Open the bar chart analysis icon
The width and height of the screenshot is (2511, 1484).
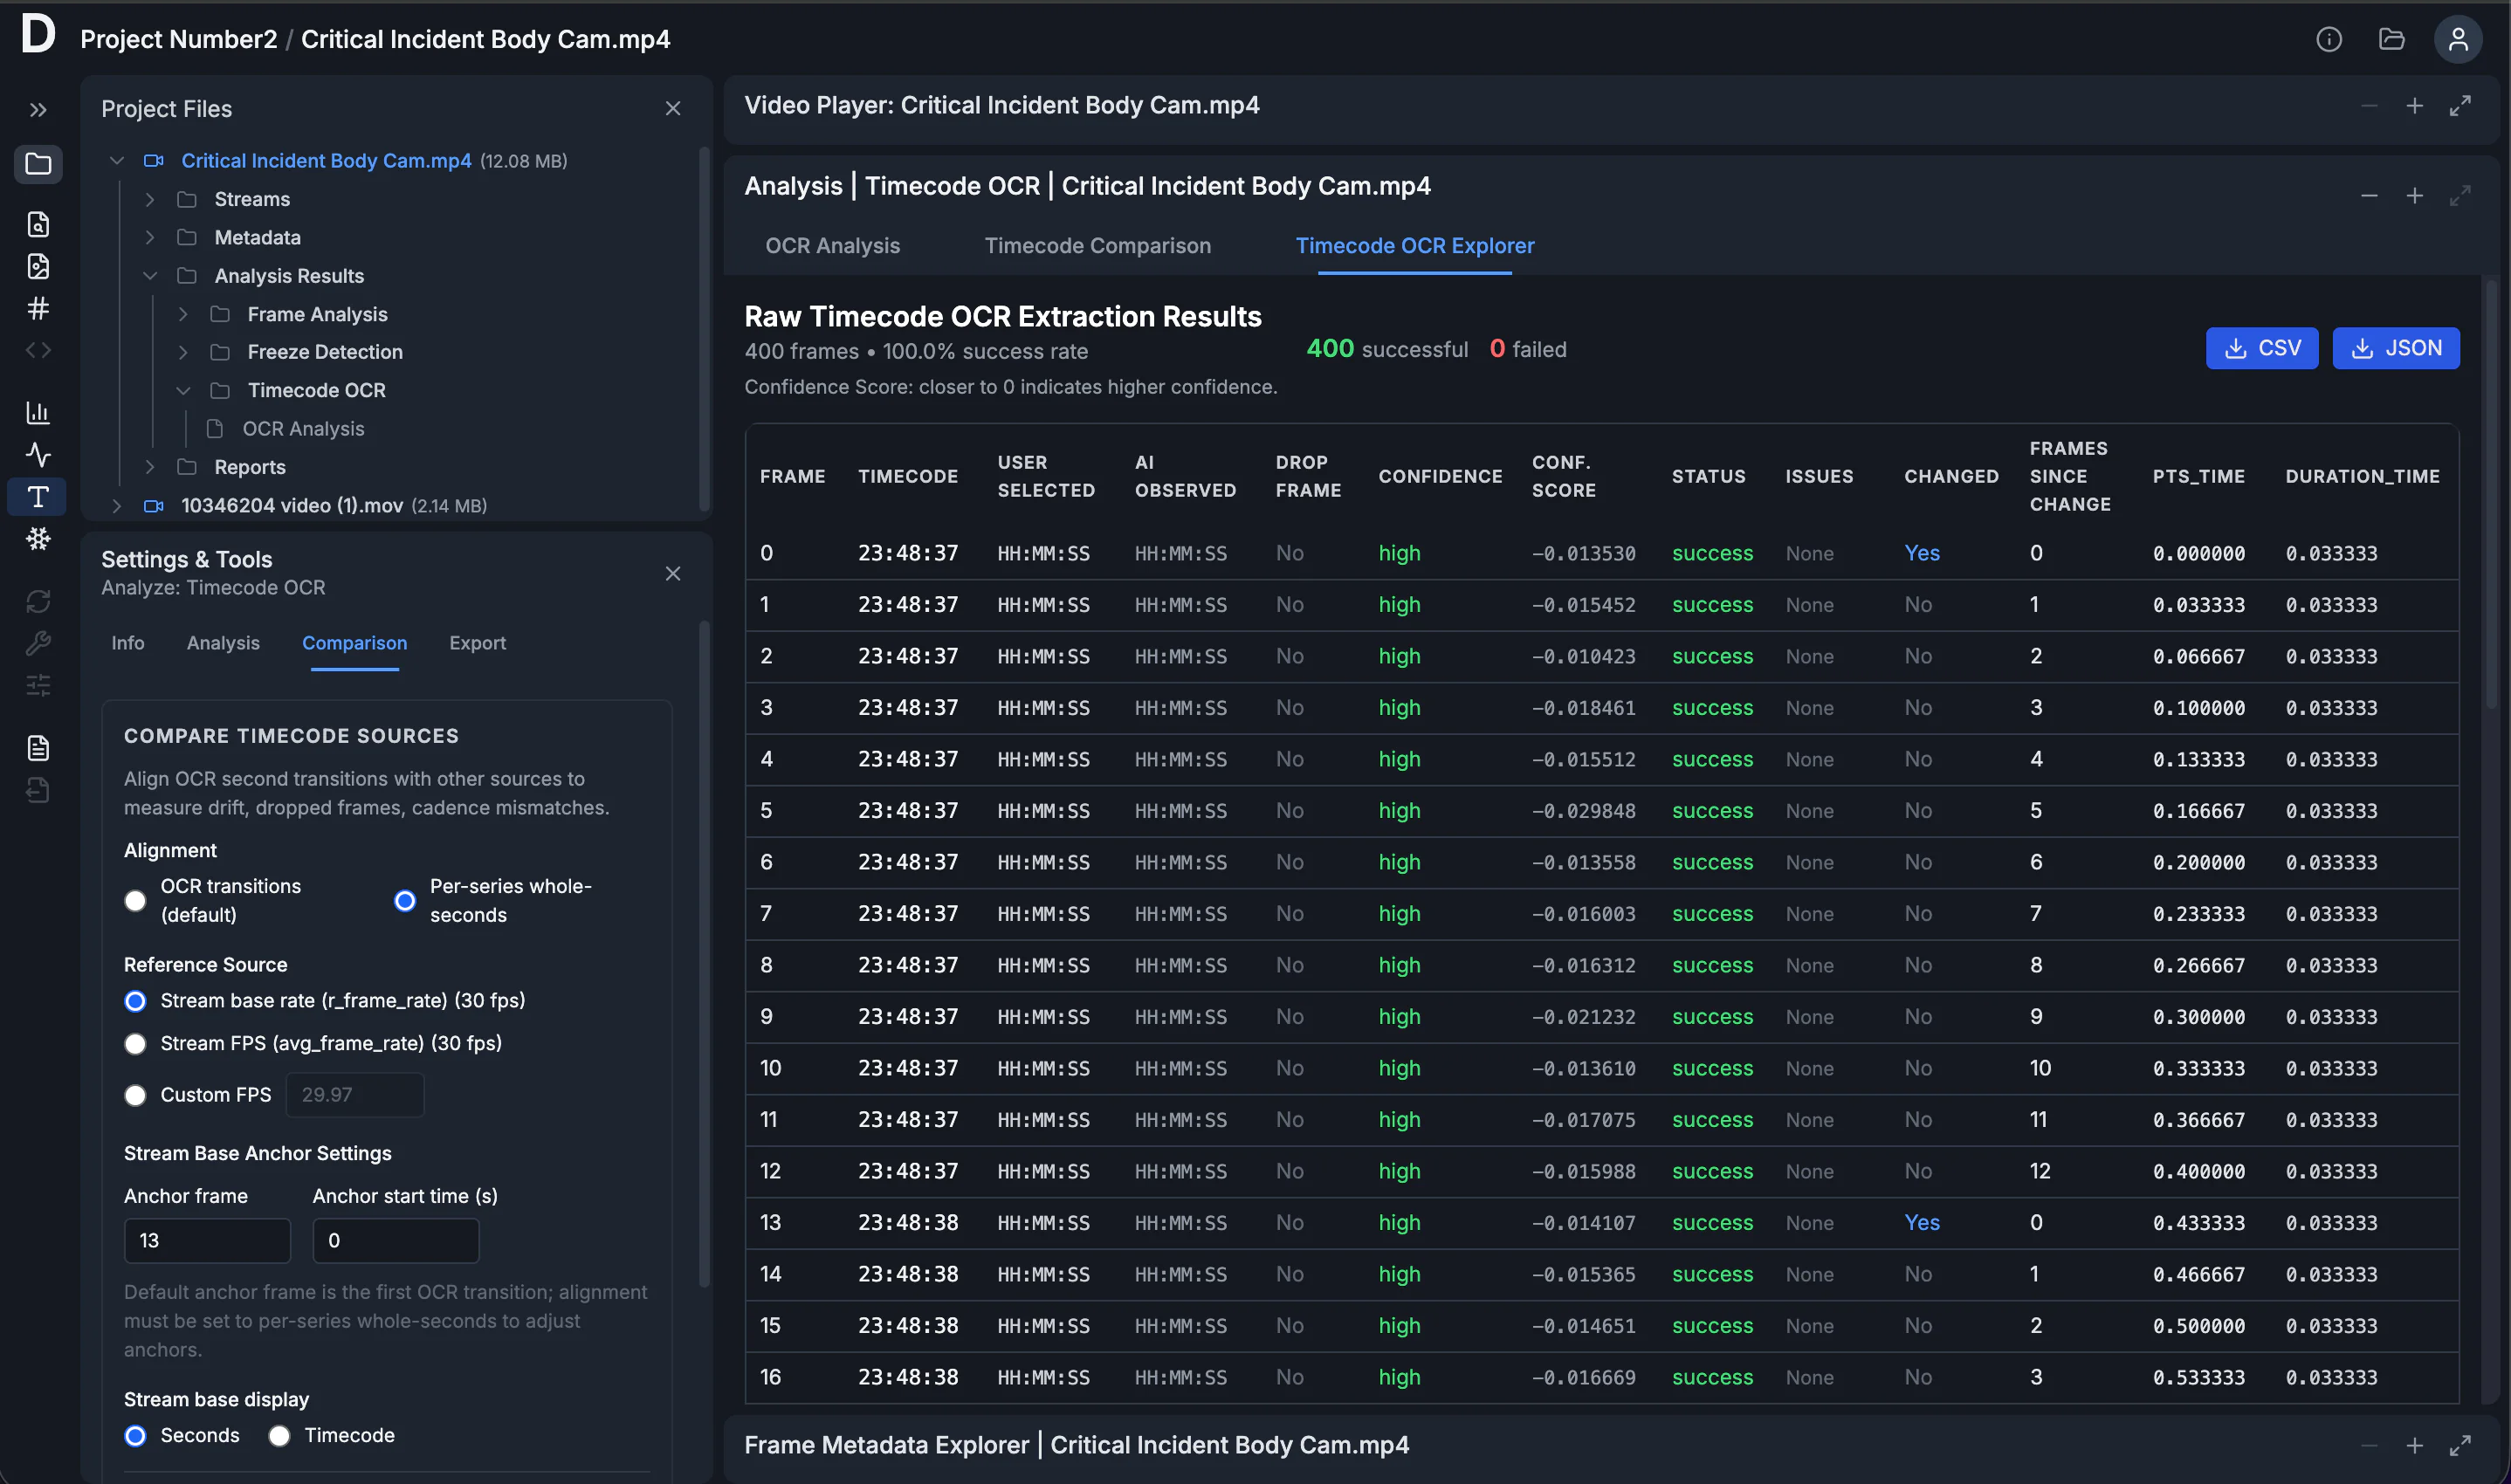(x=38, y=412)
